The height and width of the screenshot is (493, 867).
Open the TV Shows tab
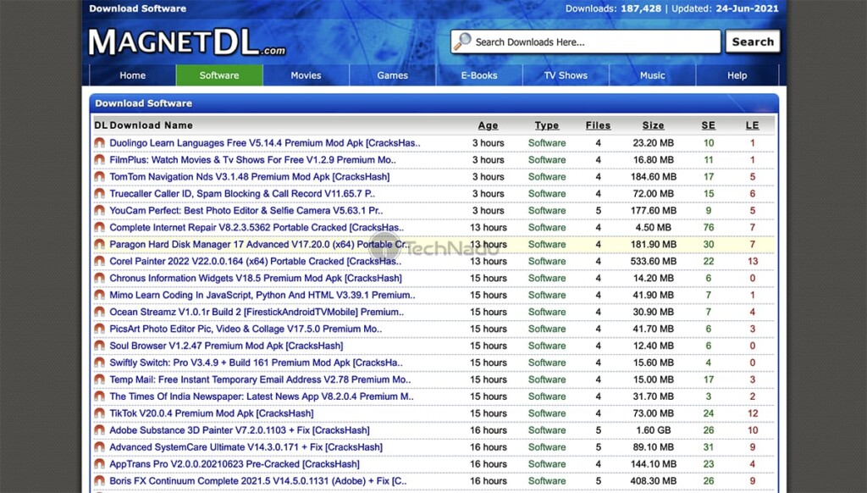pyautogui.click(x=566, y=75)
